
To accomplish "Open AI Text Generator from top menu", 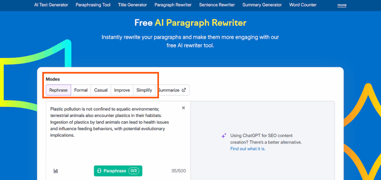I will (51, 5).
